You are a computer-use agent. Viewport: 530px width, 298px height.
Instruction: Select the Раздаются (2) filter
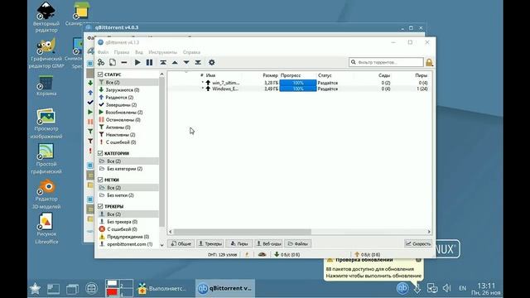point(128,98)
